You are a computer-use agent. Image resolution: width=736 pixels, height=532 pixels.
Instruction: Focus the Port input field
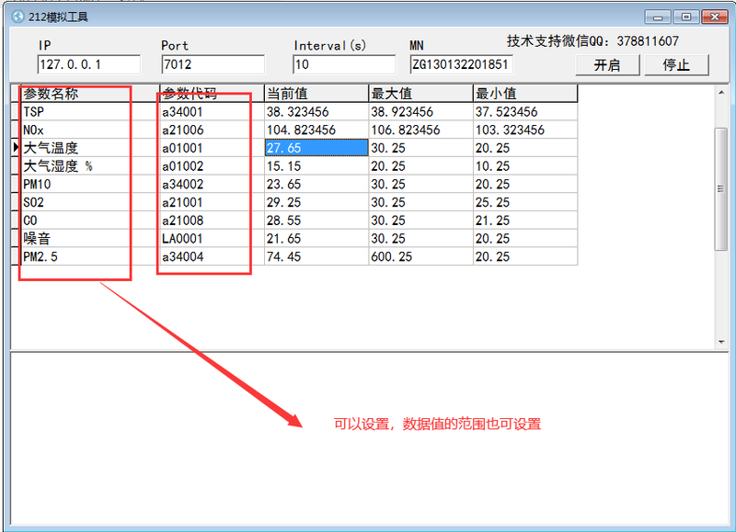click(x=213, y=64)
